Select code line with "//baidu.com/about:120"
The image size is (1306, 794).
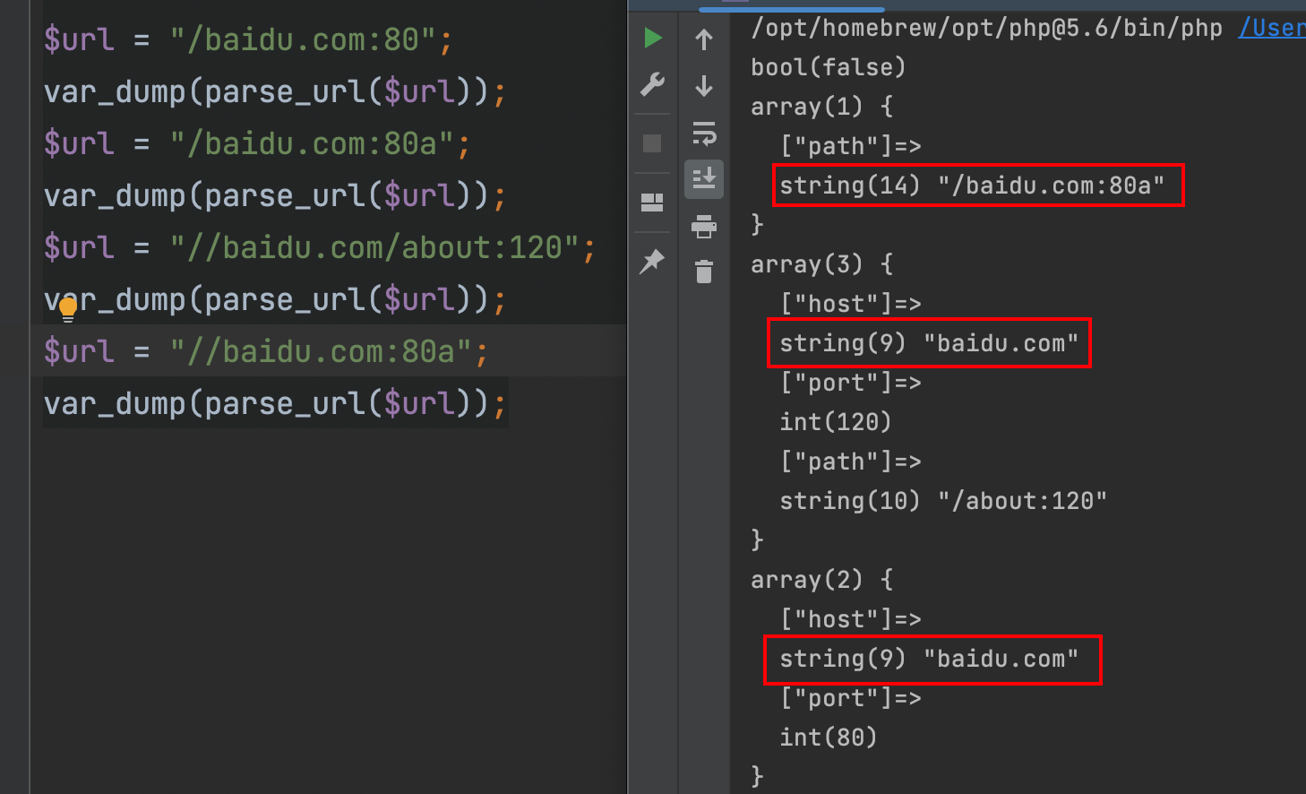pyautogui.click(x=320, y=247)
